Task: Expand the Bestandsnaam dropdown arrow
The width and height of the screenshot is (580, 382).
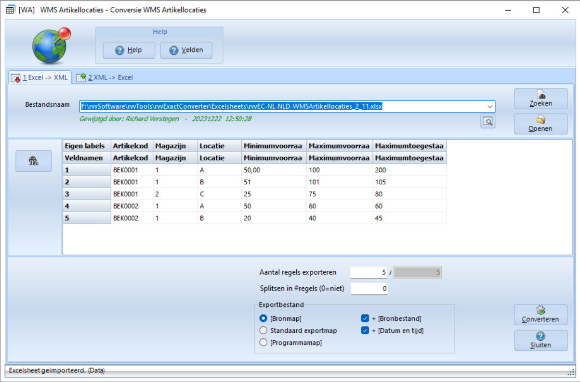Action: coord(490,106)
